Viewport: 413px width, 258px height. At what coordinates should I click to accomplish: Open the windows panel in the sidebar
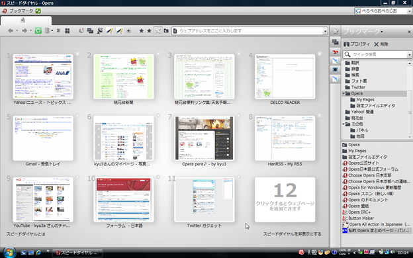[335, 42]
